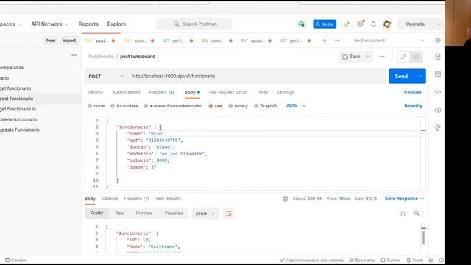Toggle two-pane layout icon in status bar

431,260
